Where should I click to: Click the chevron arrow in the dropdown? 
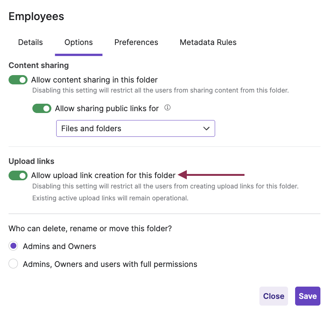pos(207,129)
